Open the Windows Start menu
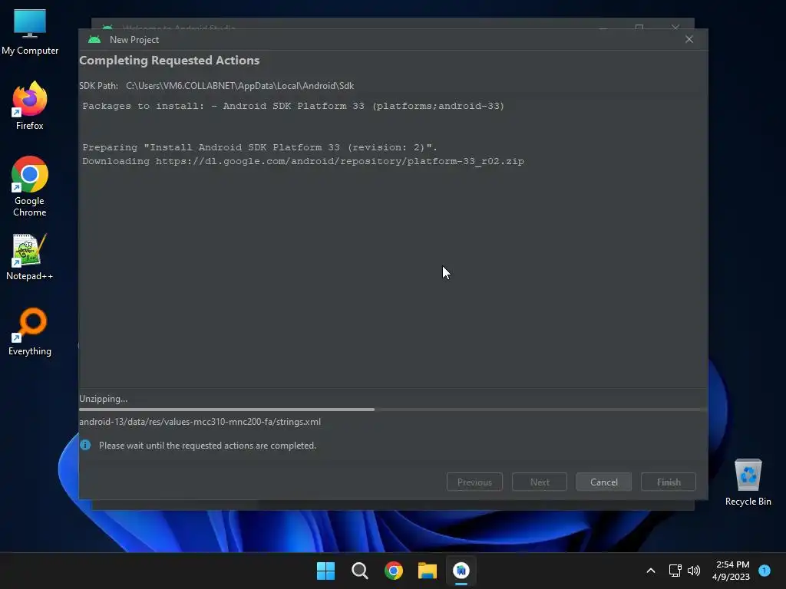Viewport: 786px width, 589px height. point(325,571)
